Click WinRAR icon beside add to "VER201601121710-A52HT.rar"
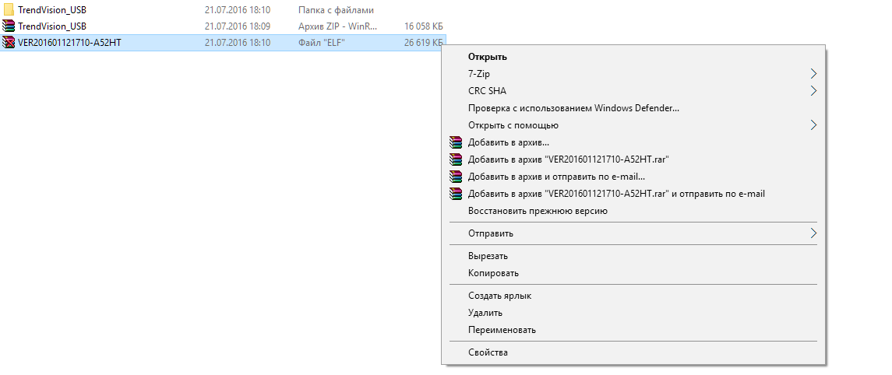892x375 pixels. 456,159
